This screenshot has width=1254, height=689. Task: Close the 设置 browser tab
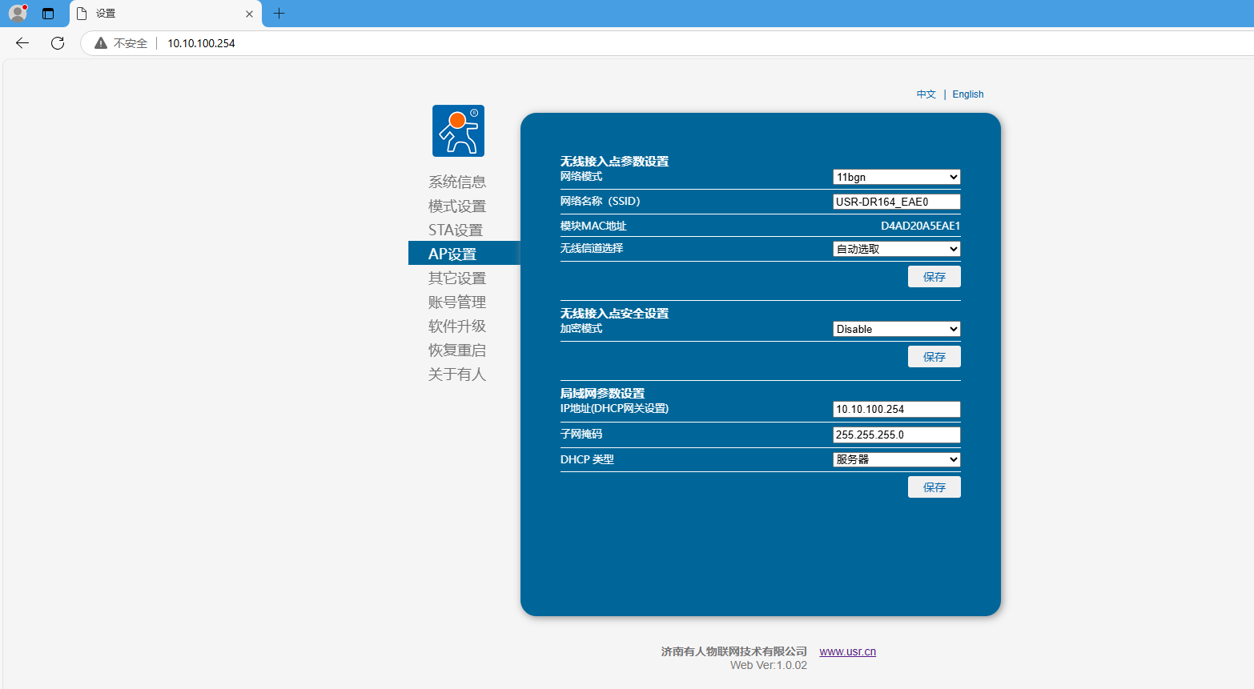click(249, 14)
